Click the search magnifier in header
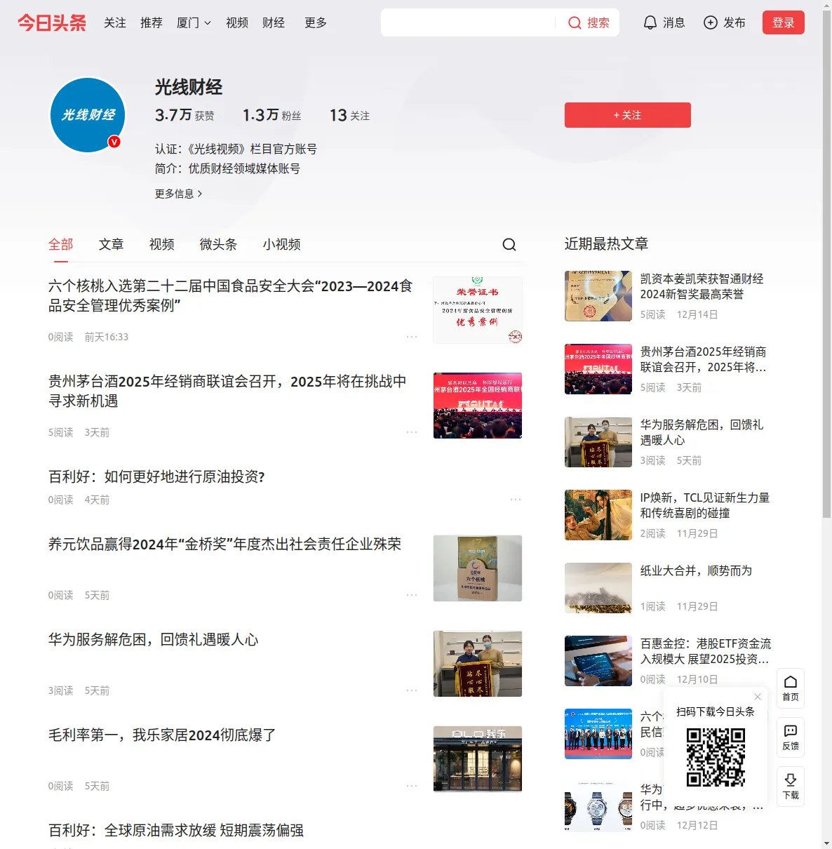 click(x=575, y=22)
